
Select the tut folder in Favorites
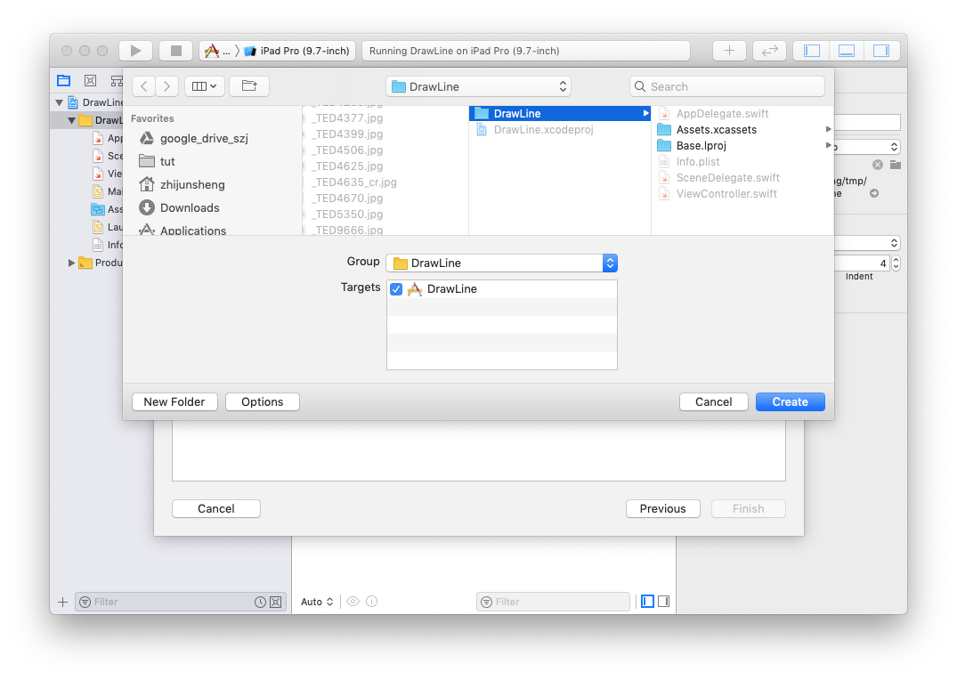click(157, 162)
